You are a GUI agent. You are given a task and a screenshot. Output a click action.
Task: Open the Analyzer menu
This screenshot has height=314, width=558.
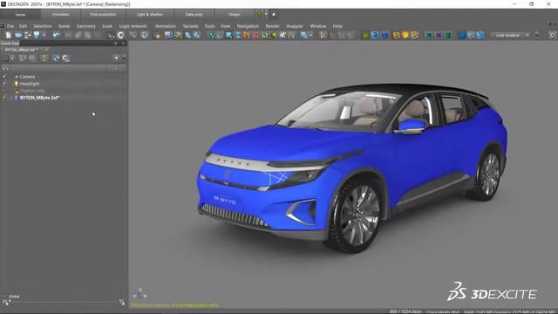[x=295, y=26]
